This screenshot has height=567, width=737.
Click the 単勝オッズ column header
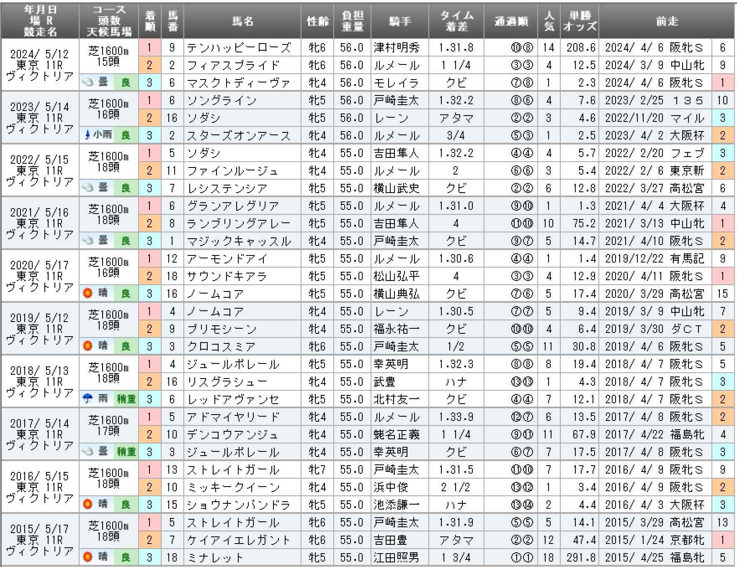click(x=580, y=21)
